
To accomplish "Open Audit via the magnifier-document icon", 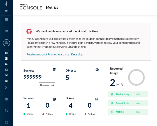I will pyautogui.click(x=6, y=64).
